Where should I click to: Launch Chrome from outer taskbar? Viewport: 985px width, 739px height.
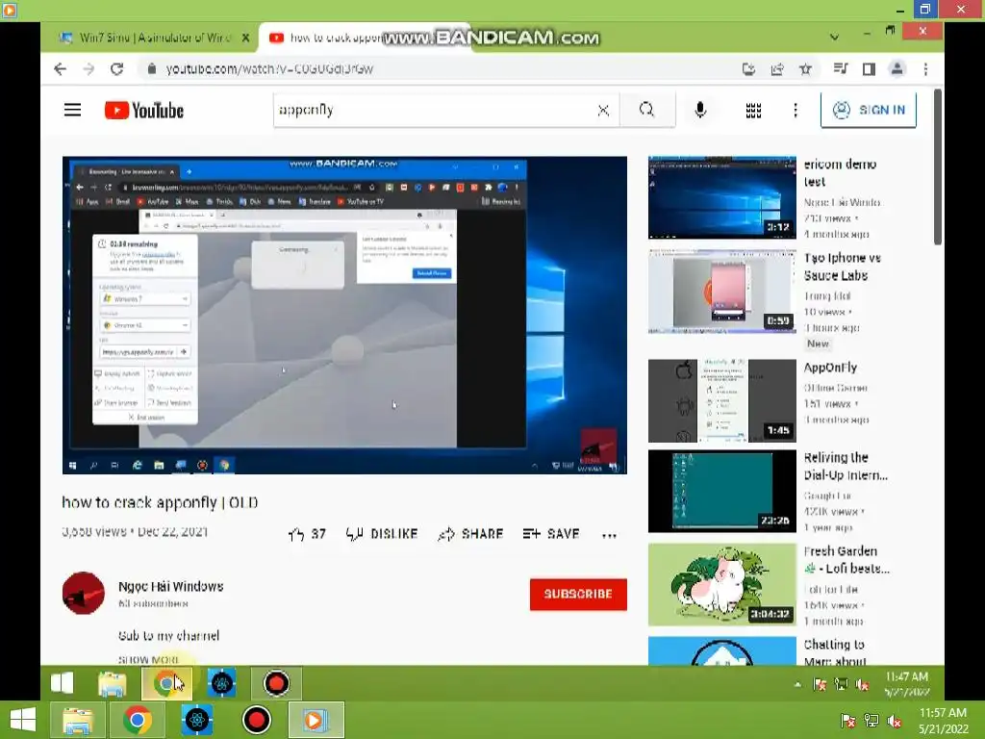137,720
